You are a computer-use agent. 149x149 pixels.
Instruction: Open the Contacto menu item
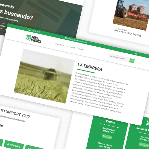(x=81, y=49)
